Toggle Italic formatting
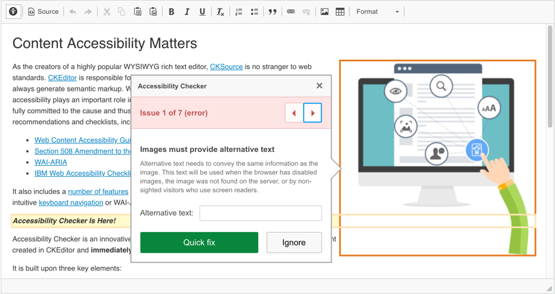This screenshot has width=555, height=294. pos(187,12)
